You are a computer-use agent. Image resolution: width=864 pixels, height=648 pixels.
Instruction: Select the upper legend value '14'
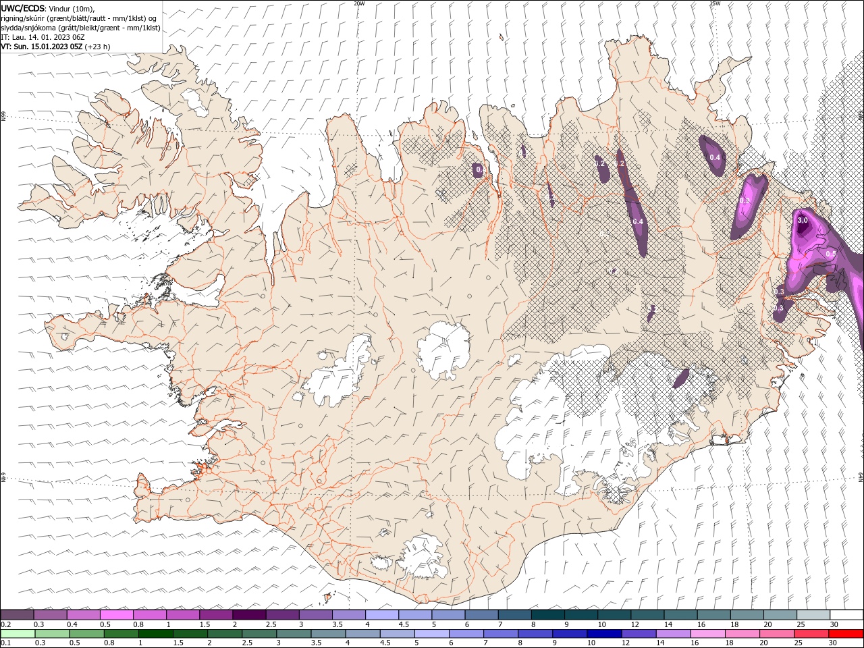click(x=668, y=624)
